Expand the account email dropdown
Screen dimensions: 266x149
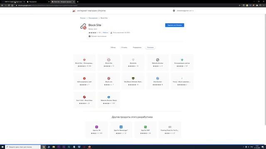pyautogui.click(x=185, y=11)
